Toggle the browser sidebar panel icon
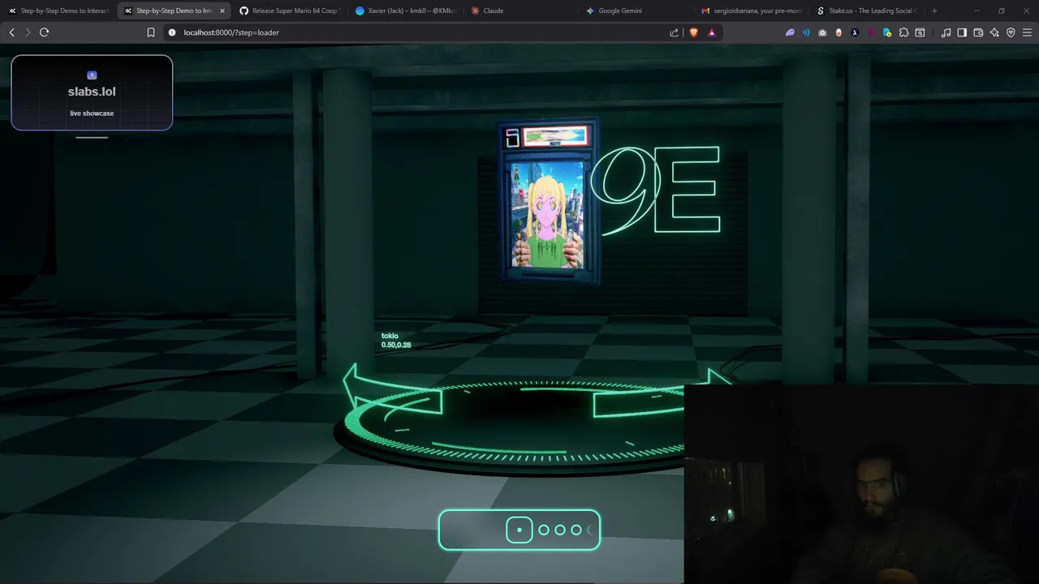This screenshot has width=1039, height=584. [x=962, y=32]
